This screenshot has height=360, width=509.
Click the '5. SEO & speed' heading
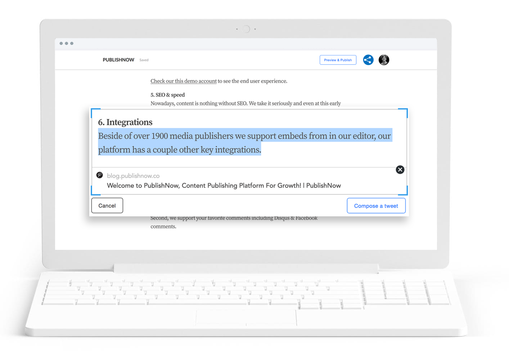point(168,95)
